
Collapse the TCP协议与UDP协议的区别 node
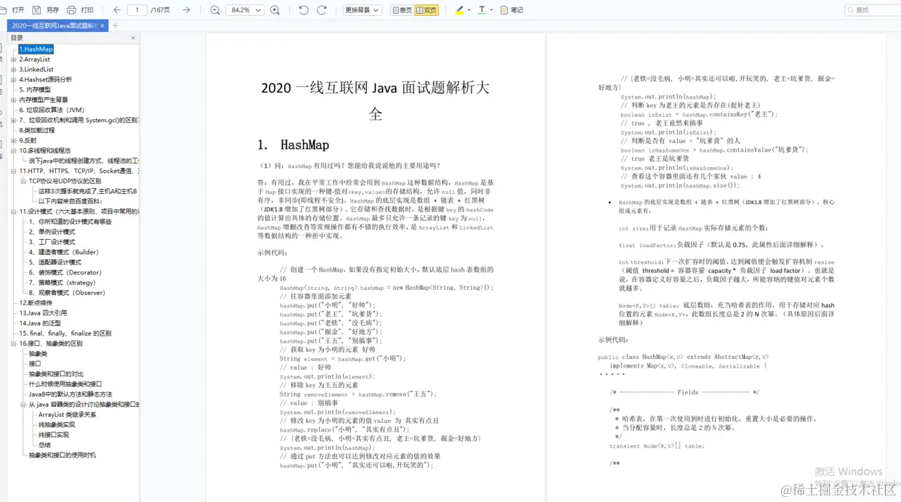23,182
